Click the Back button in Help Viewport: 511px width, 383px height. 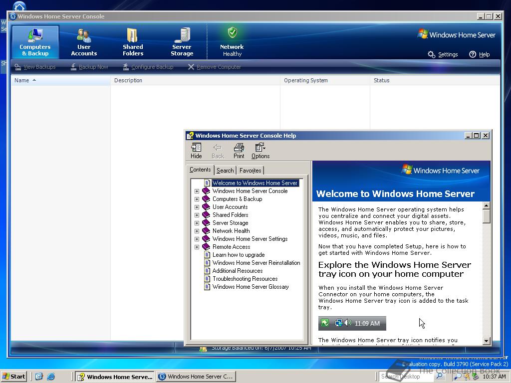(218, 151)
